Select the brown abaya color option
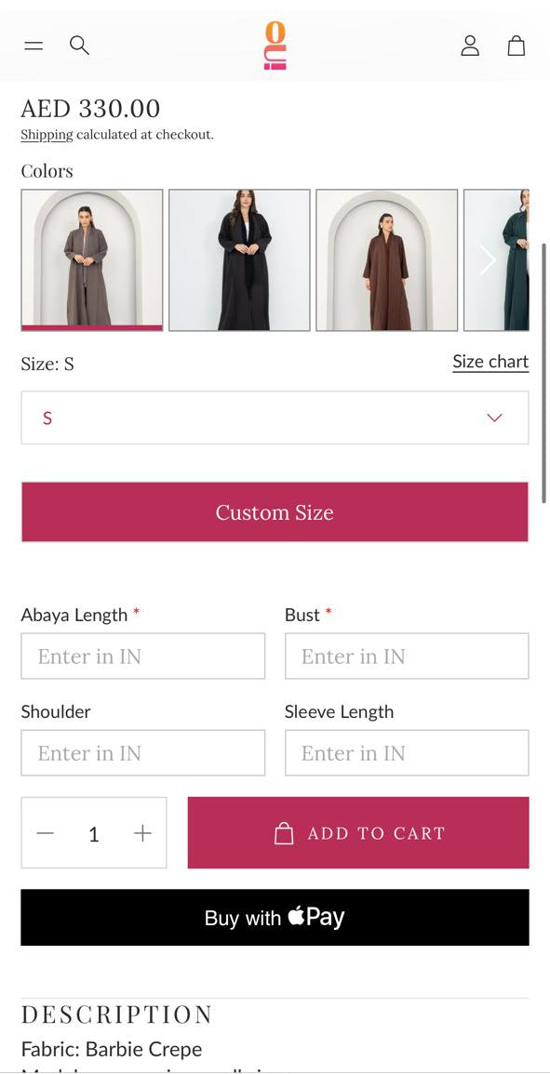The width and height of the screenshot is (550, 1074). [386, 260]
